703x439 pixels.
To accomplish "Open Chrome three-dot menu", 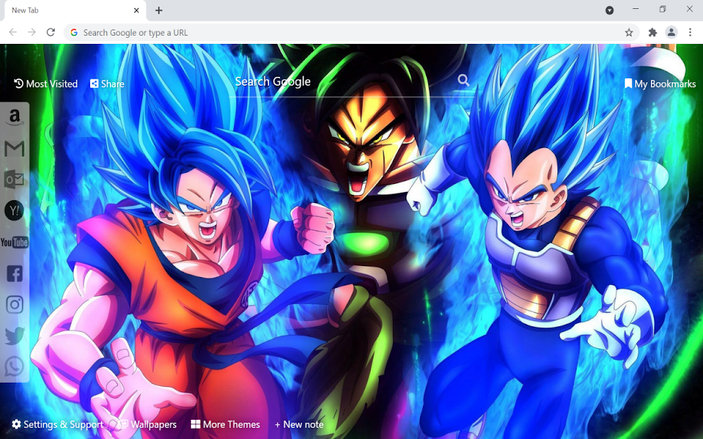I will tap(690, 32).
